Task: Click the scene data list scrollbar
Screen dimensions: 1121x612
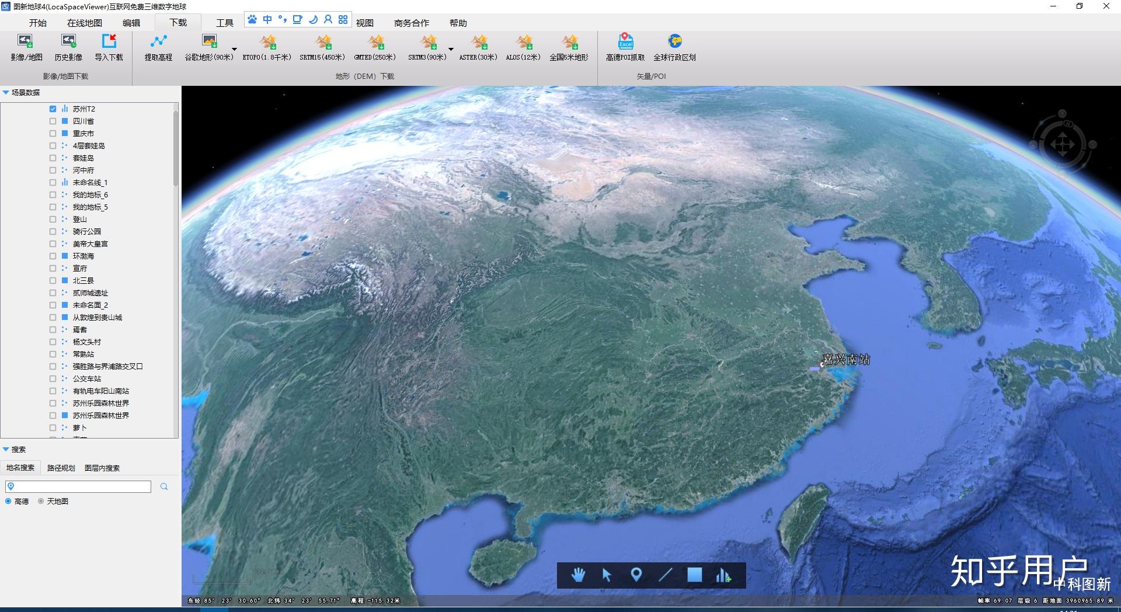Action: coord(176,149)
